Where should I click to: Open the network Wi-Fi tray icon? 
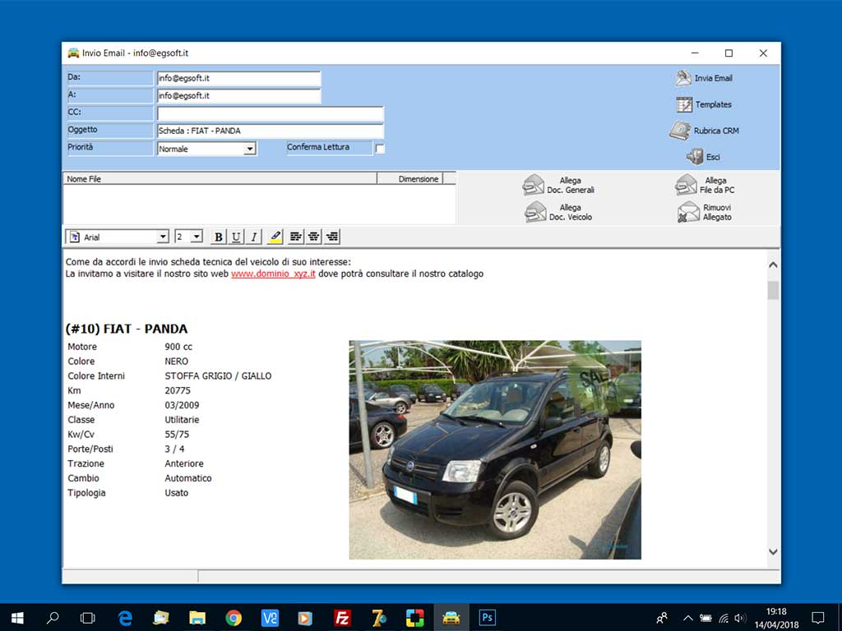724,618
